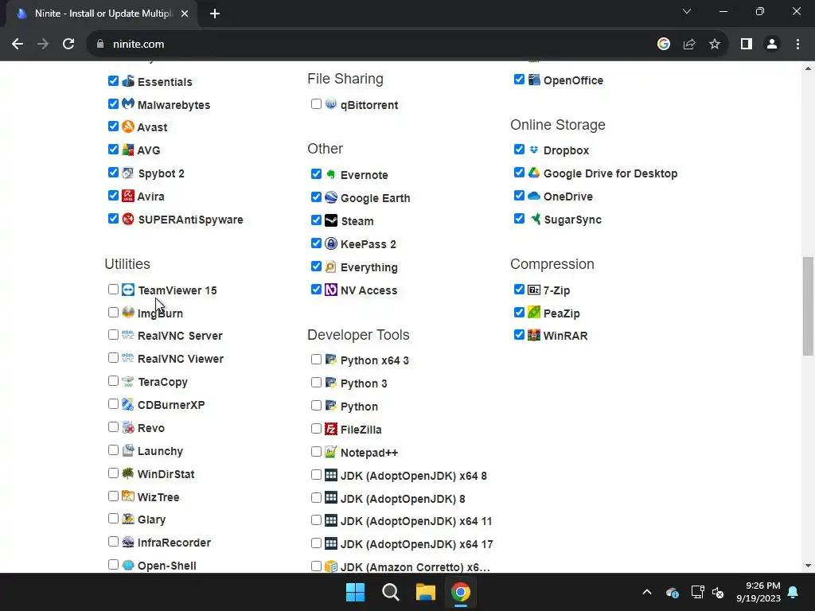Uncheck the Everything checkbox
815x611 pixels.
click(316, 266)
